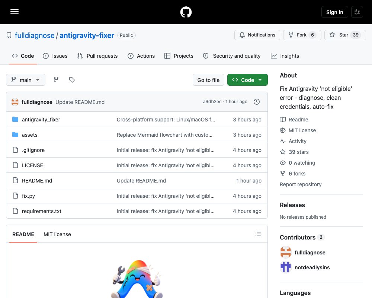Click Sign in
The height and width of the screenshot is (298, 372).
334,12
